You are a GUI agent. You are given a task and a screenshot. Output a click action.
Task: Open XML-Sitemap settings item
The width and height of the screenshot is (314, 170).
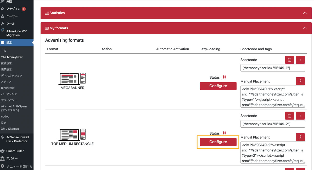[10, 129]
